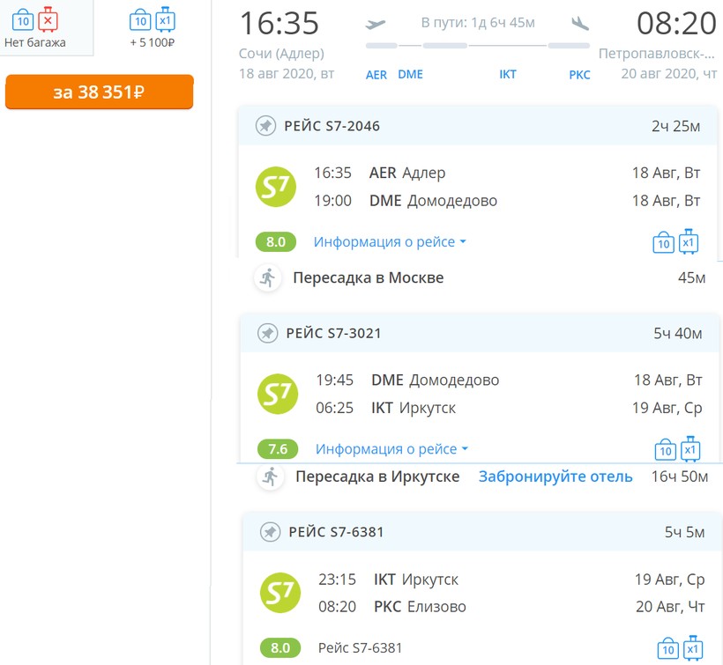The width and height of the screenshot is (723, 665).
Task: Click the 7.6 rating badge of flight S7-3021
Action: click(x=278, y=449)
